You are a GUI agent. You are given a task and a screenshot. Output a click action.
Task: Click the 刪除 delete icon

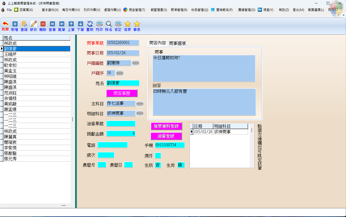pos(43,24)
